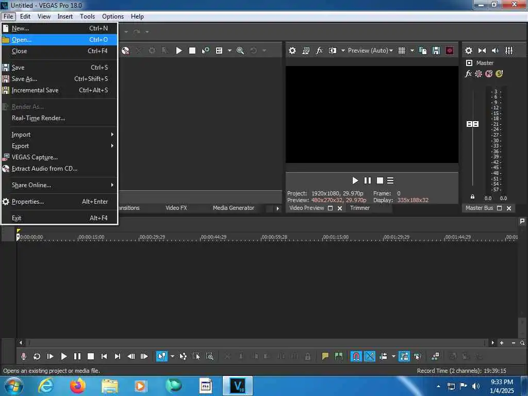
Task: Open the Preview (Auto) quality dropdown
Action: click(x=370, y=51)
